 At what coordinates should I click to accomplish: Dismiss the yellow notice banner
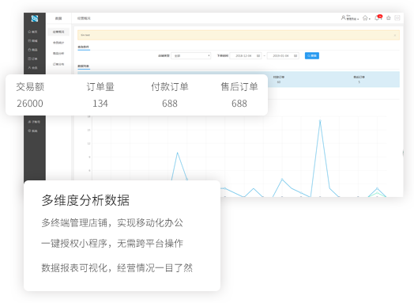point(395,35)
